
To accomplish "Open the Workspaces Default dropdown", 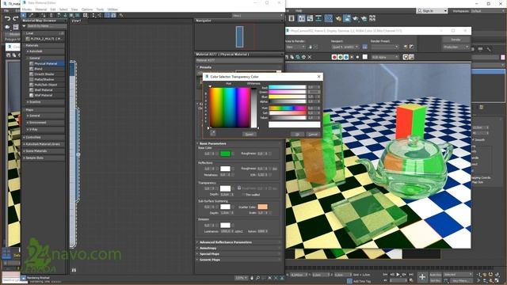I will pos(488,11).
